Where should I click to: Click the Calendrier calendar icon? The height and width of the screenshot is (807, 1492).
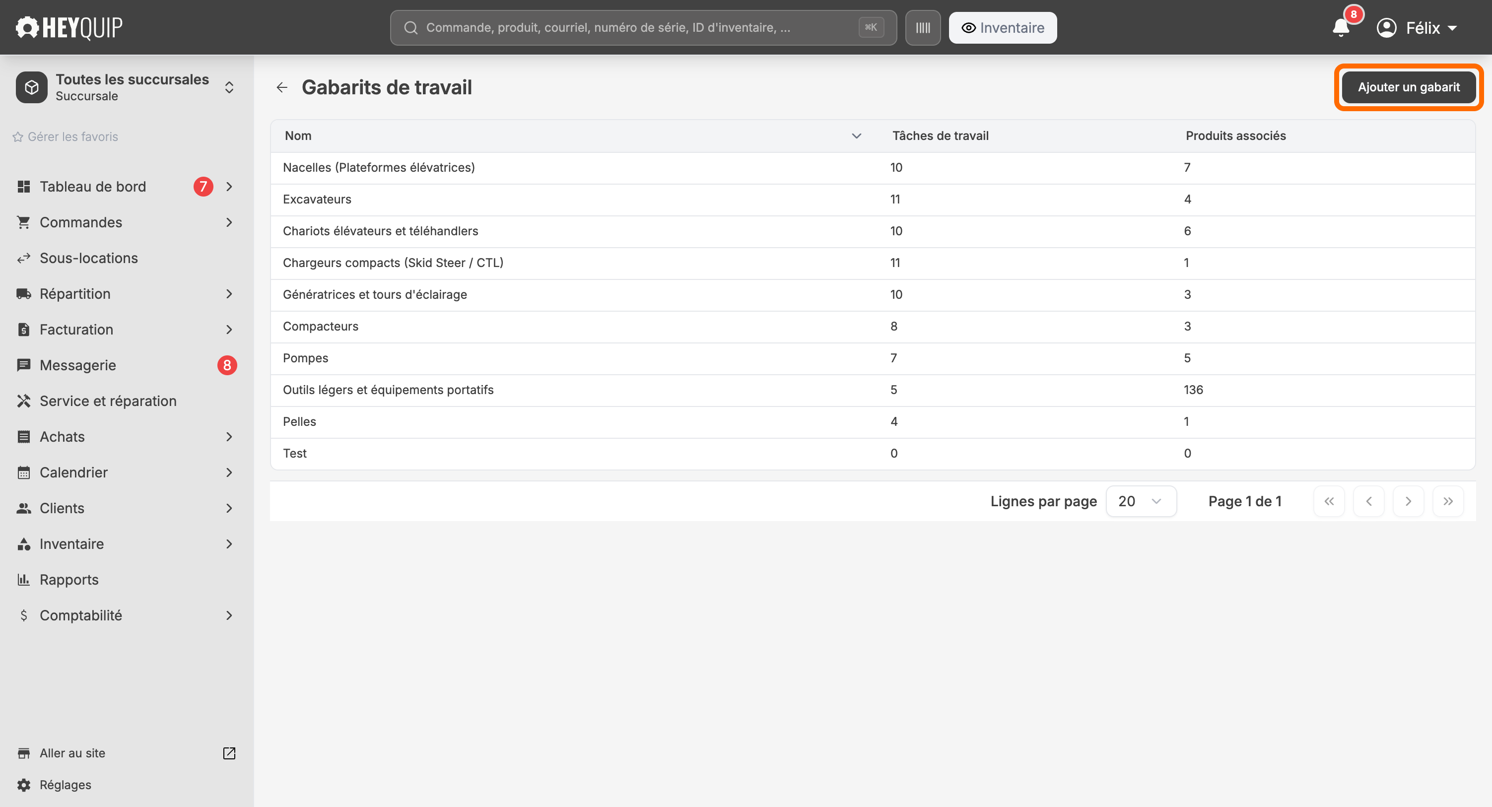point(24,472)
